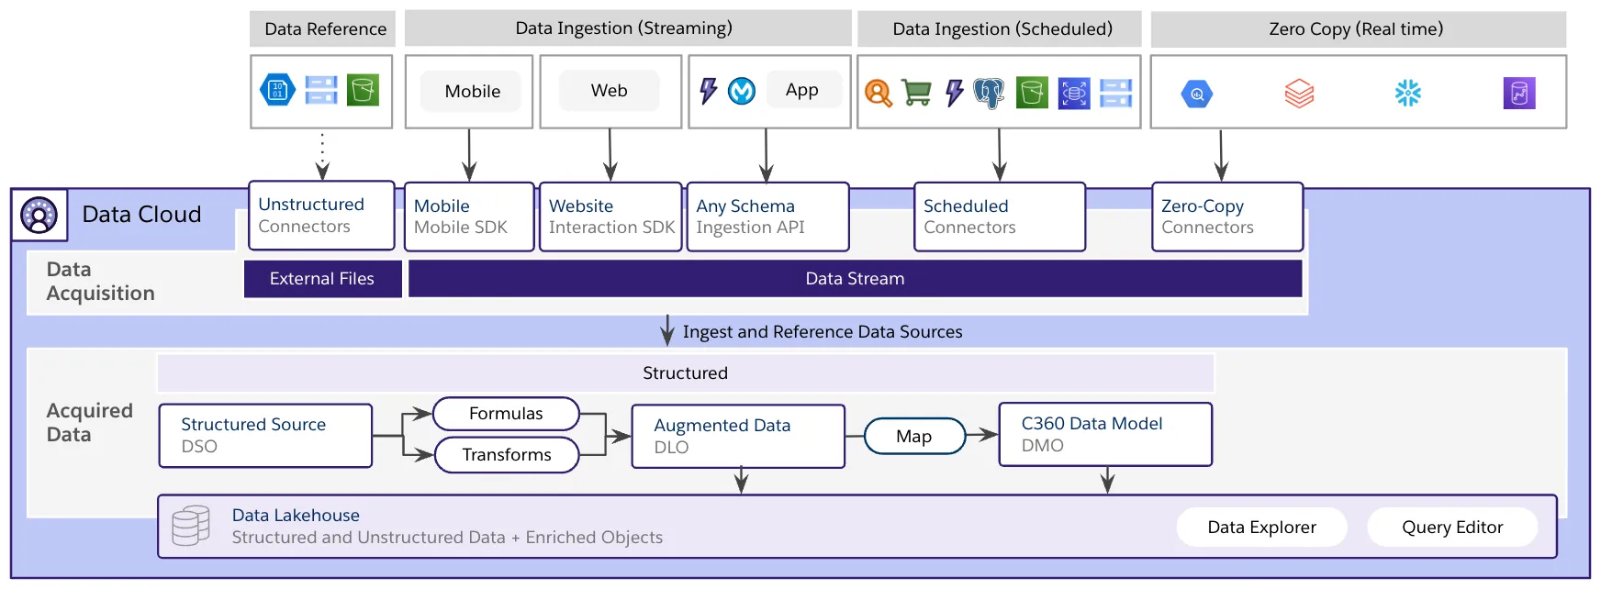Select the Azure blob hexagon icon in Data Reference
This screenshot has height=589, width=1601.
click(277, 90)
